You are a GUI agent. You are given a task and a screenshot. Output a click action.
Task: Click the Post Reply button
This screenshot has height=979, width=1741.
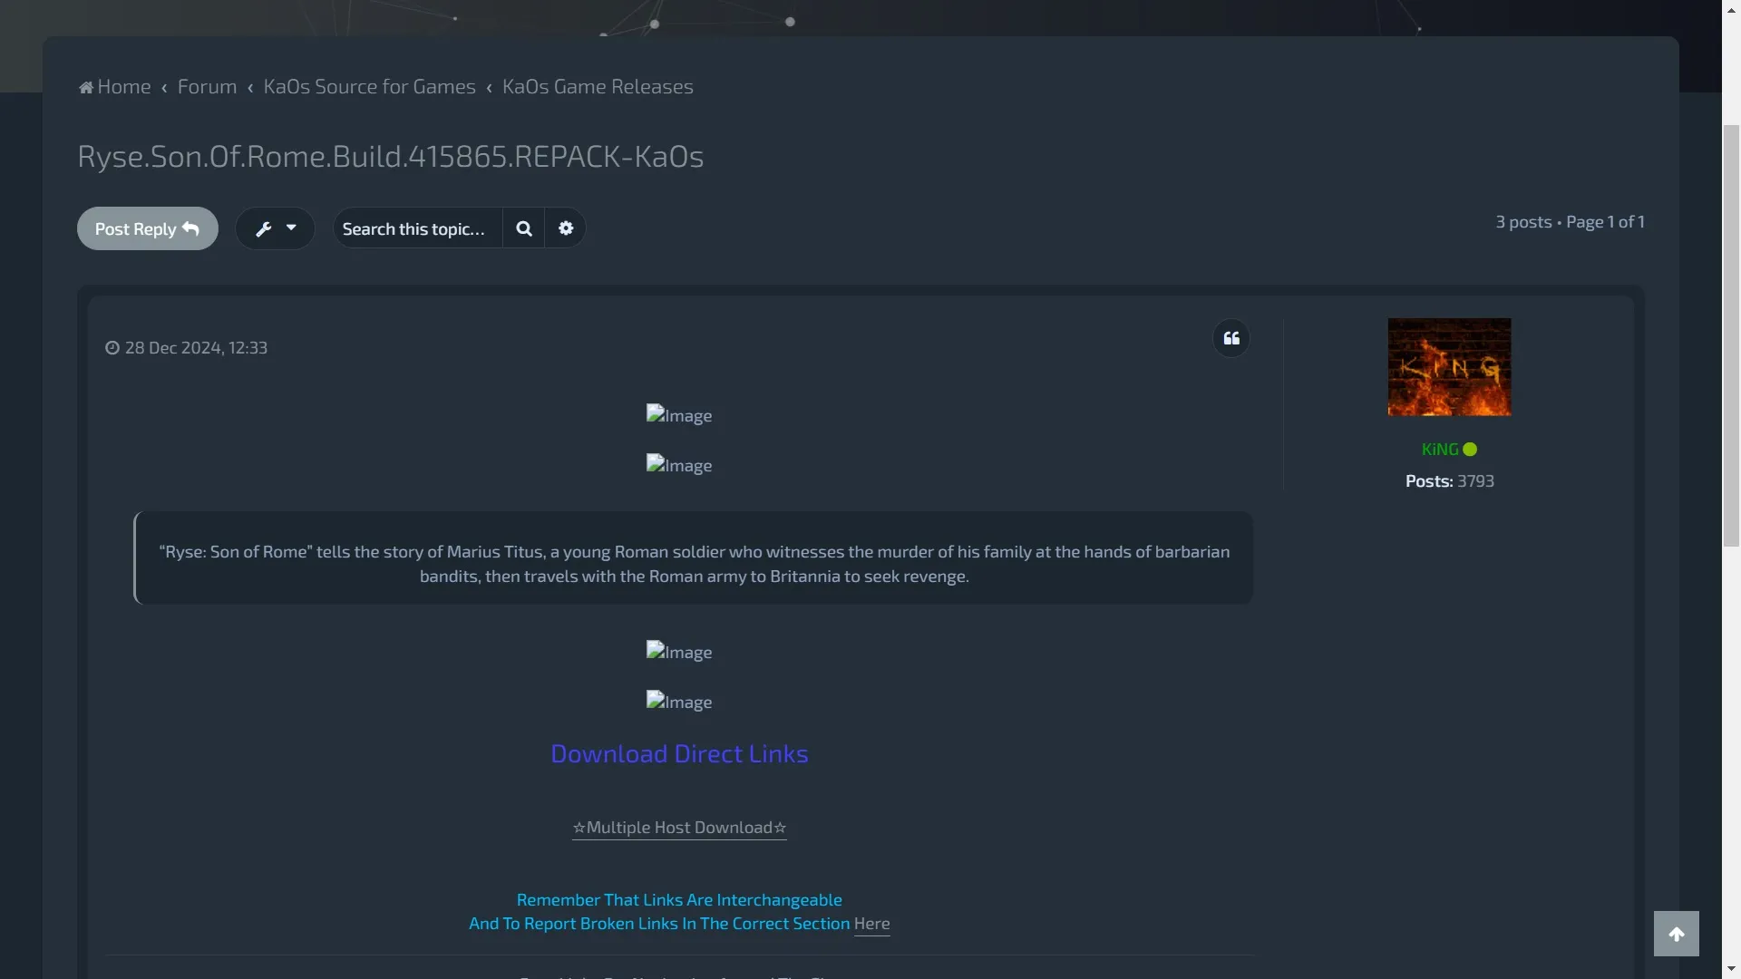[x=148, y=228]
